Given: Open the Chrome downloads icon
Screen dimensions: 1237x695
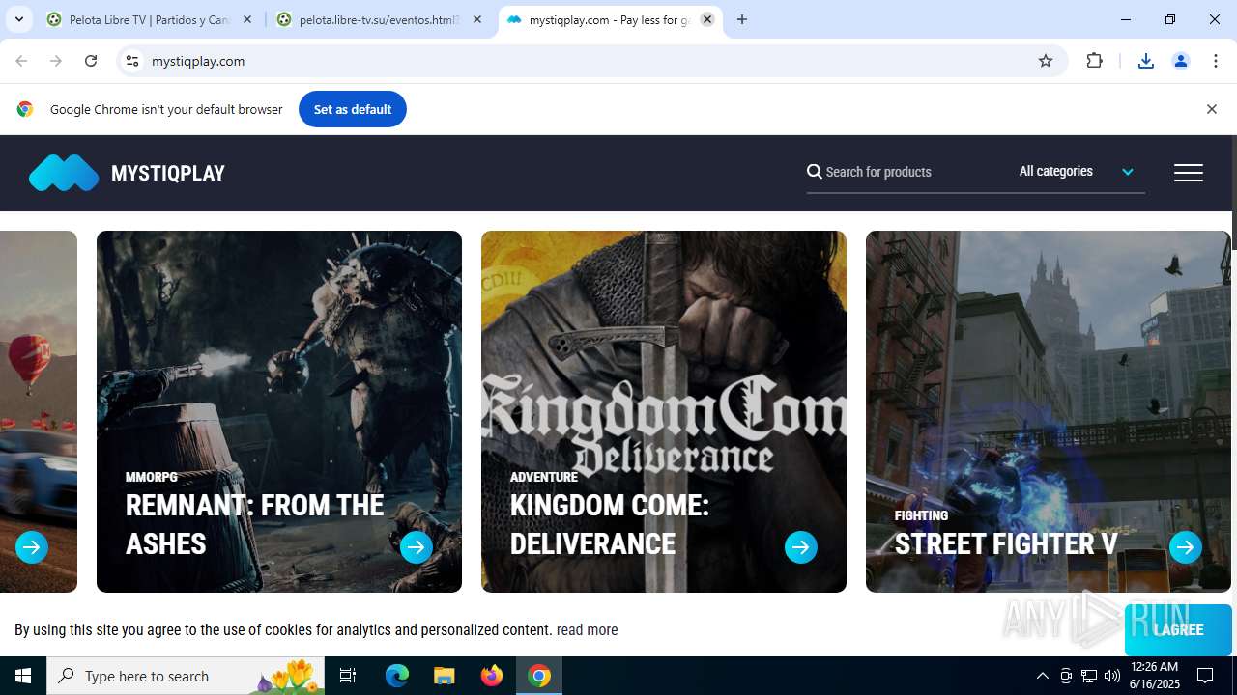Looking at the screenshot, I should [x=1146, y=61].
